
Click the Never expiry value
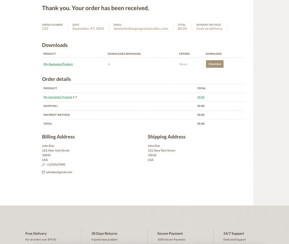(x=184, y=64)
